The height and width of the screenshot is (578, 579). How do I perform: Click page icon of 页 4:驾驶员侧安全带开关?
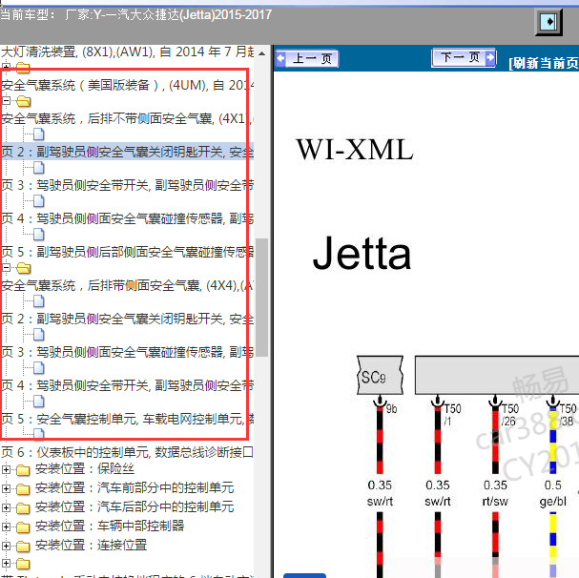(39, 368)
